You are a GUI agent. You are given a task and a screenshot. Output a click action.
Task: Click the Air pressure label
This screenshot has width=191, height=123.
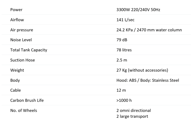22,30
